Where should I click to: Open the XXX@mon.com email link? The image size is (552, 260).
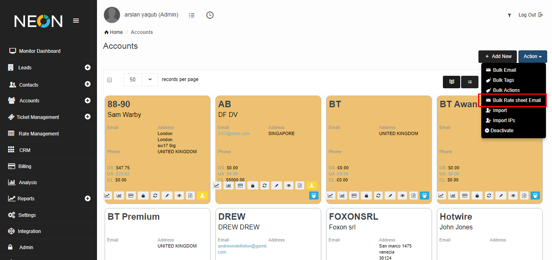pos(234,133)
